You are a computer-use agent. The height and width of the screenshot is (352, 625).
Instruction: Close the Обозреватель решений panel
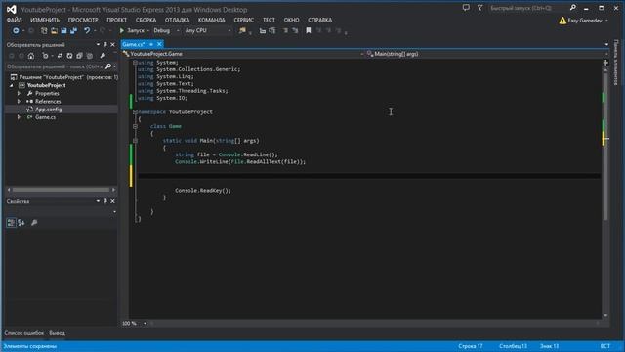[x=113, y=45]
